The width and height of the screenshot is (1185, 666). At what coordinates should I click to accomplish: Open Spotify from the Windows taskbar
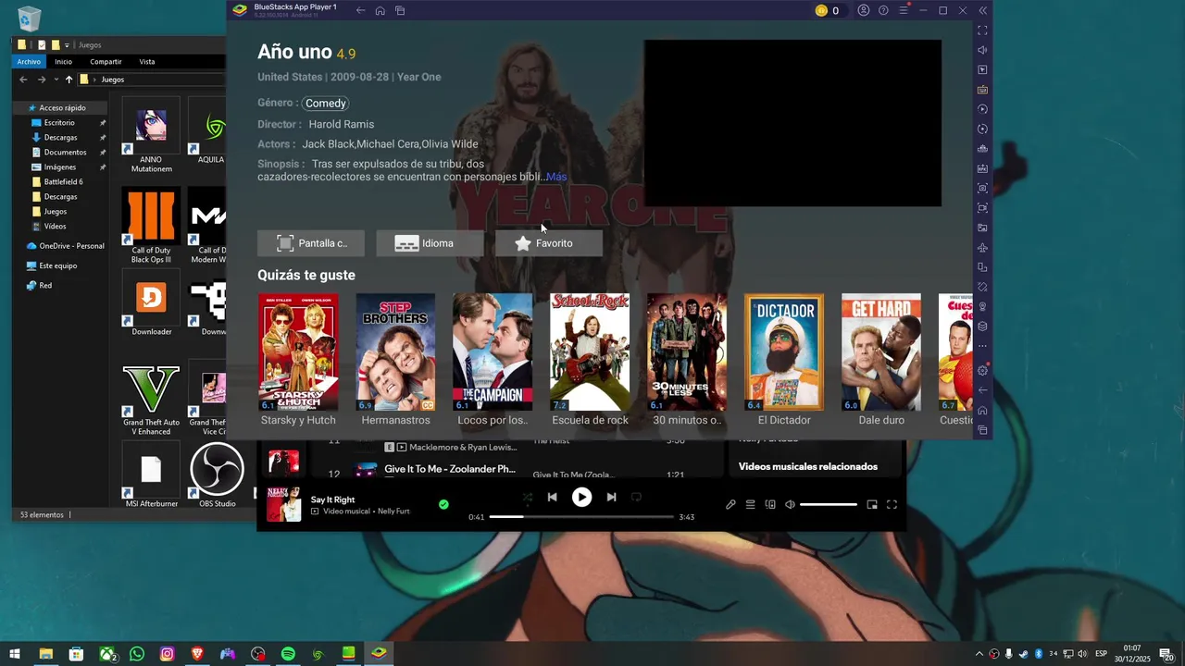pos(288,654)
